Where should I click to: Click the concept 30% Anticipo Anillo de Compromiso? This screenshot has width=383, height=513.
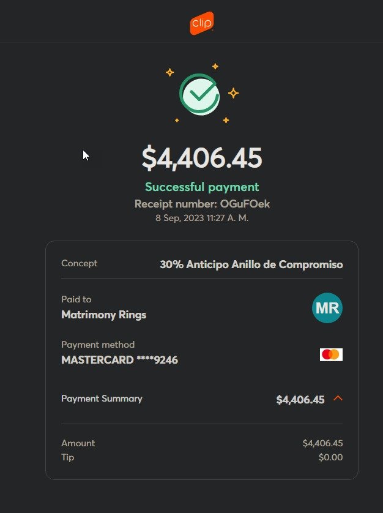tap(251, 264)
